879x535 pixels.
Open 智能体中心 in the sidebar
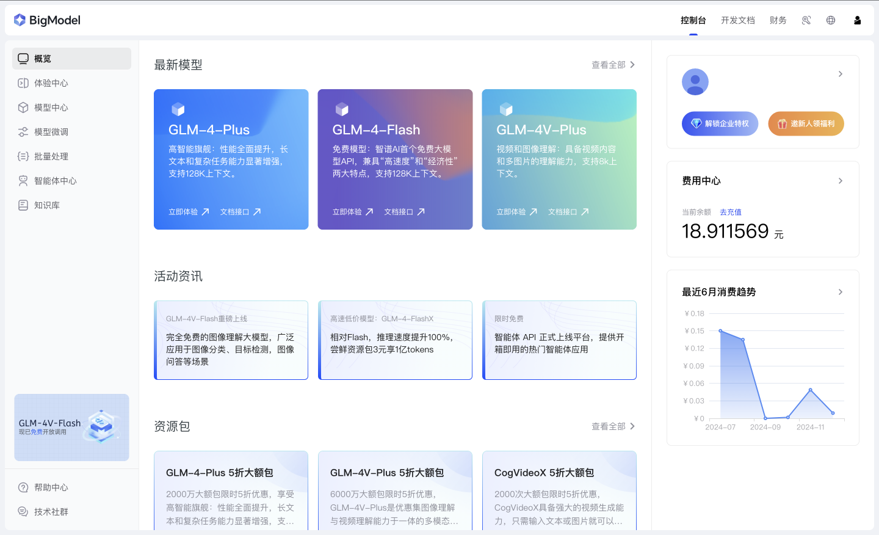(x=71, y=181)
